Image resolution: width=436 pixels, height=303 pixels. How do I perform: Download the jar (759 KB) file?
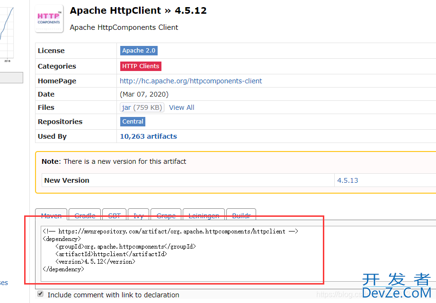[142, 107]
